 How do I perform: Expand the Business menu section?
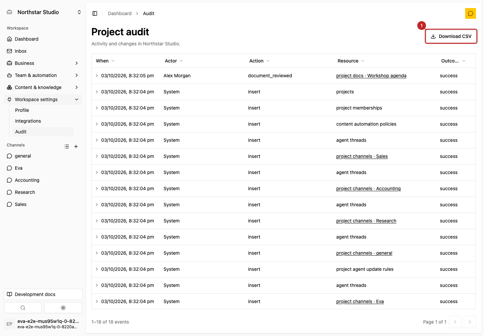43,63
